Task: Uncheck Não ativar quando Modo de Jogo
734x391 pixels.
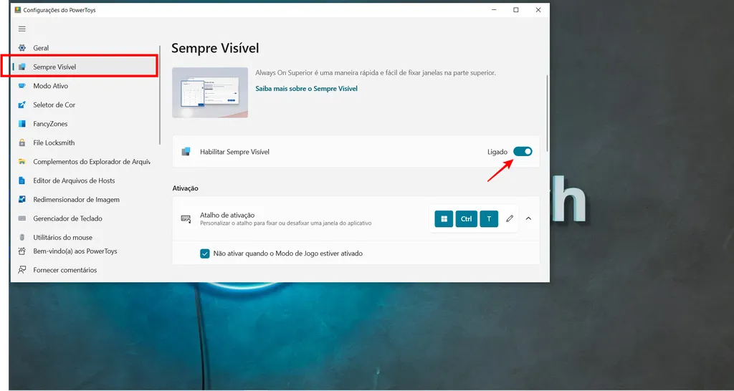Action: click(x=205, y=254)
